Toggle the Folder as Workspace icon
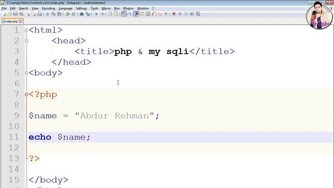 160,14
